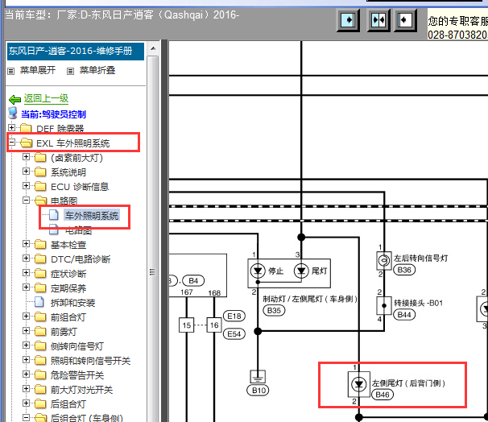The image size is (488, 422).
Task: Click connector label E54 in diagram
Action: coord(234,334)
